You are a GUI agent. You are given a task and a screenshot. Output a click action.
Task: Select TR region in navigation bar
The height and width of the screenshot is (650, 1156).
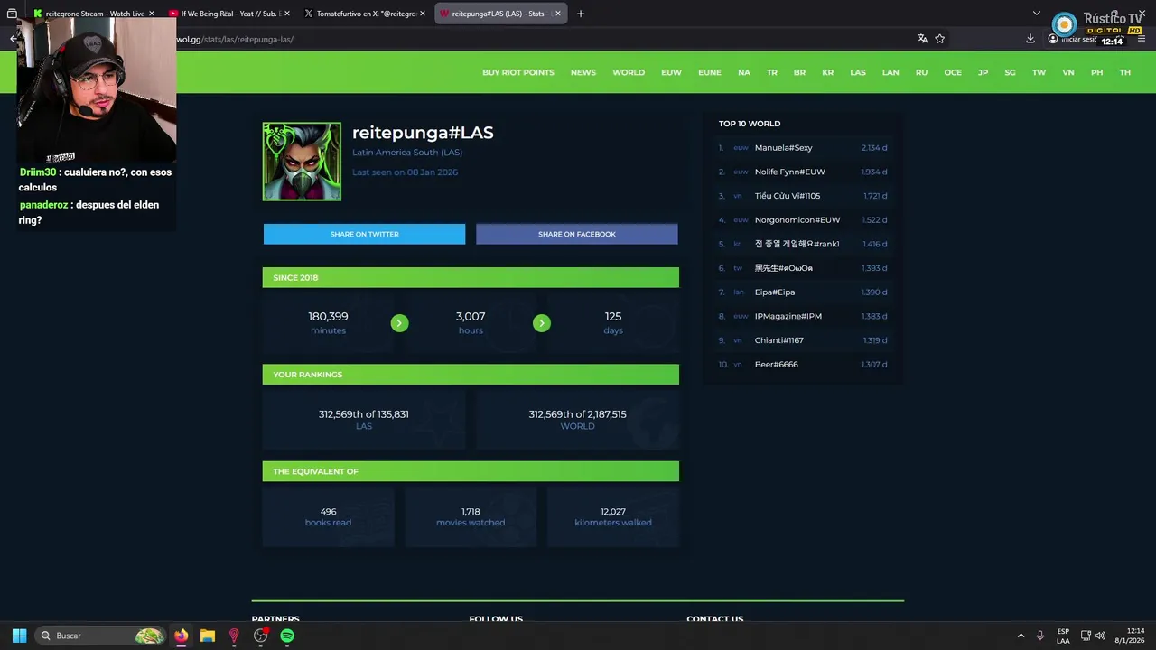[772, 72]
